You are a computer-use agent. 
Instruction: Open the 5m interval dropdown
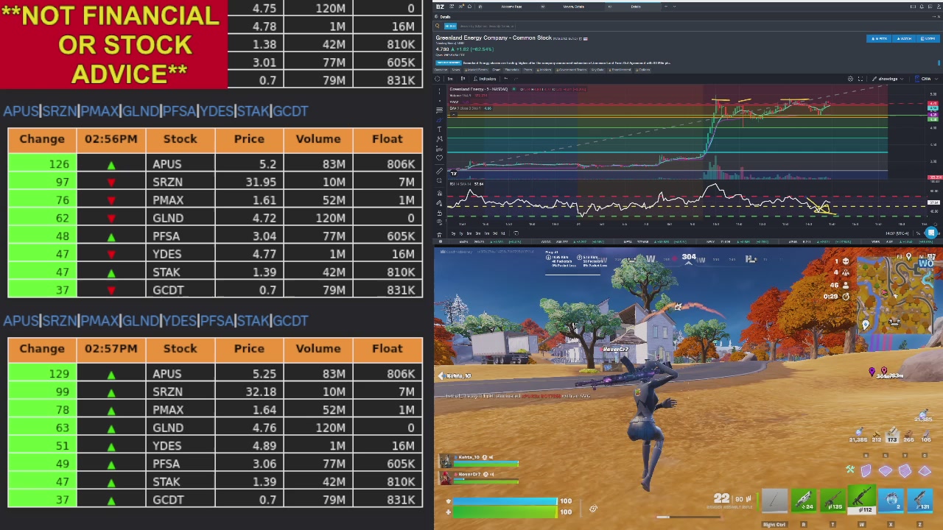pos(451,79)
